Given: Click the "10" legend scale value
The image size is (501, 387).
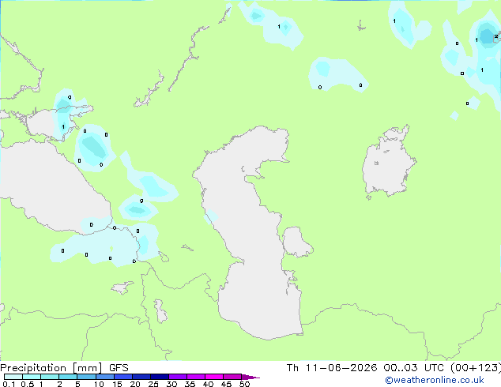Looking at the screenshot, I should (99, 384).
